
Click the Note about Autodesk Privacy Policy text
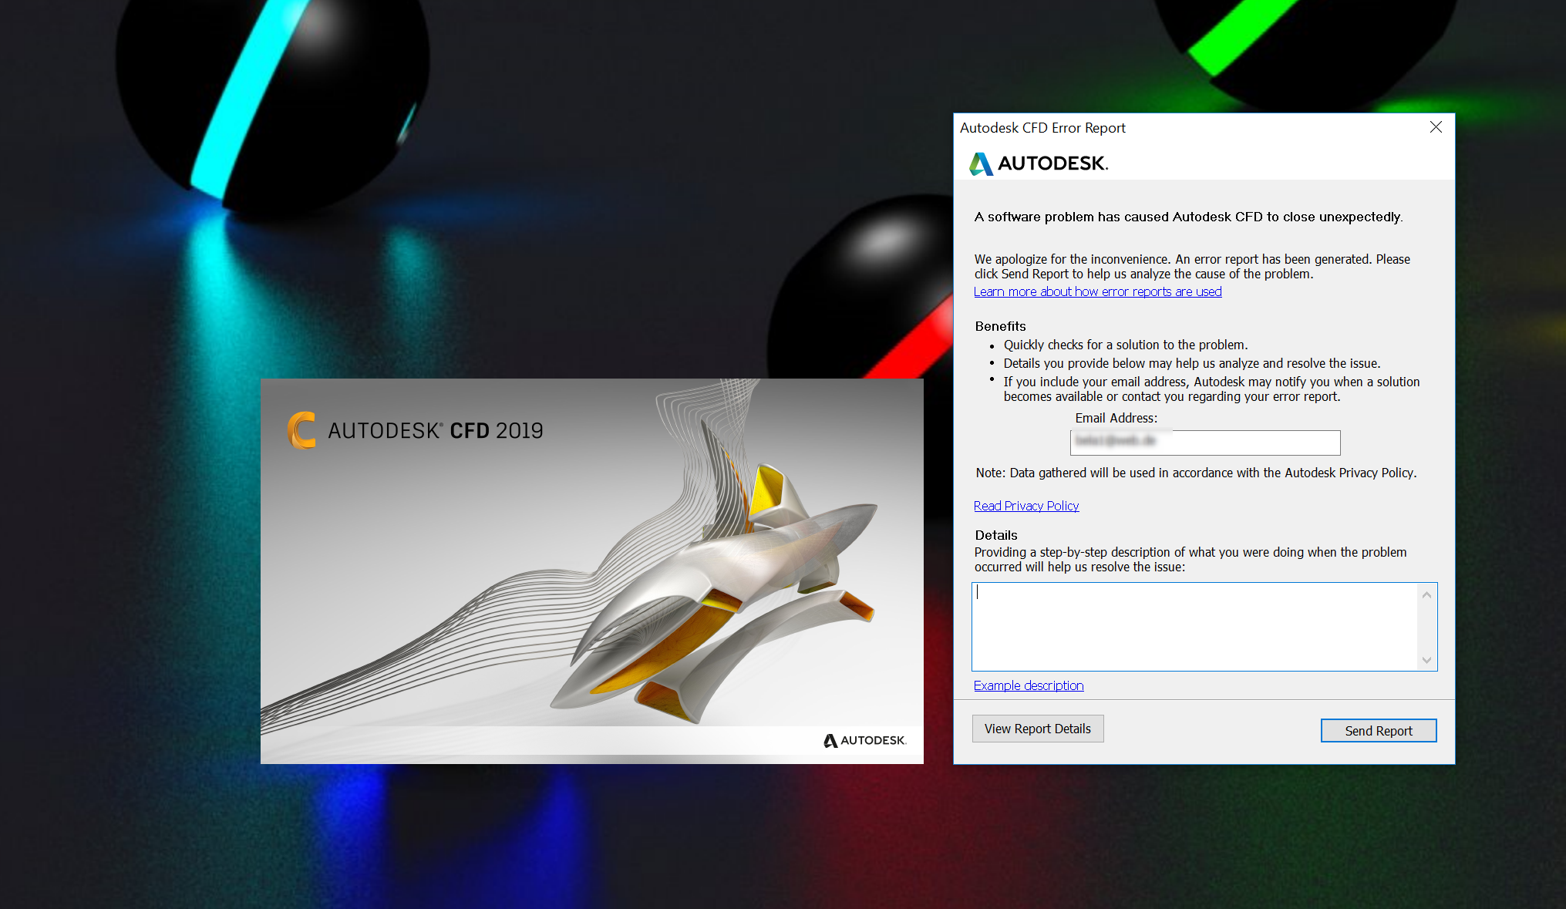[x=1195, y=473]
